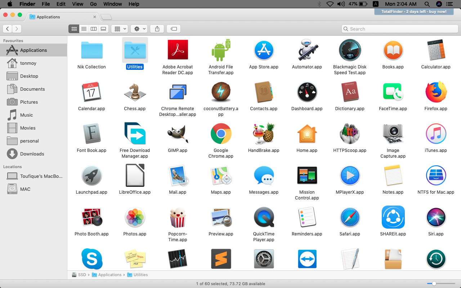Select the FaceTime app icon
The height and width of the screenshot is (288, 461).
[x=393, y=92]
